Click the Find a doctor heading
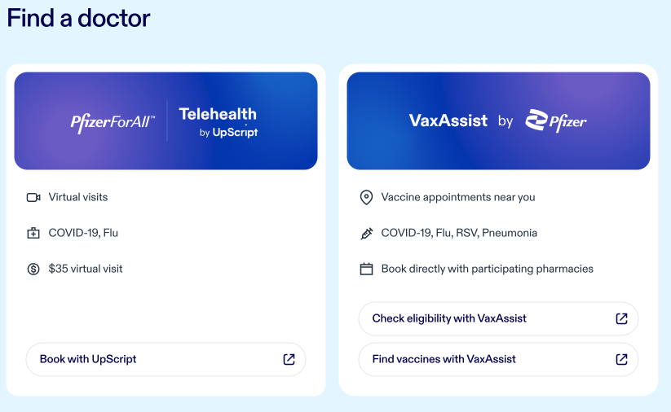The image size is (671, 412). [x=79, y=18]
